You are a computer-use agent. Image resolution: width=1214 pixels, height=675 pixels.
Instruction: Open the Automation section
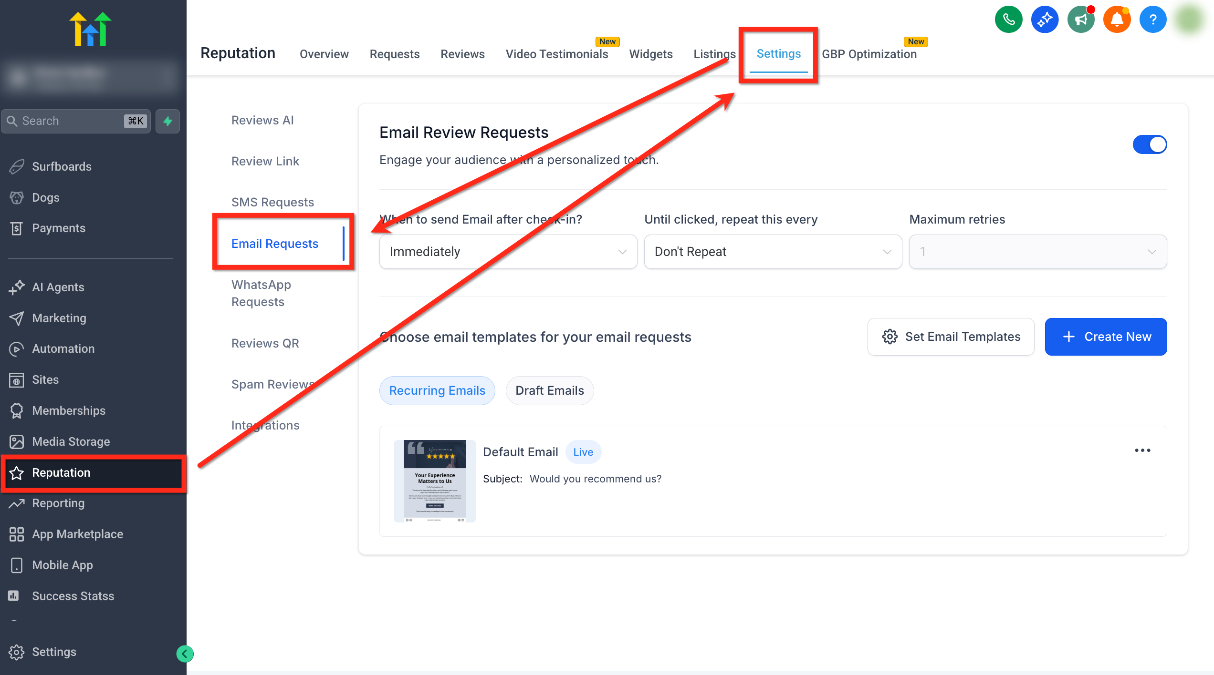click(x=63, y=348)
